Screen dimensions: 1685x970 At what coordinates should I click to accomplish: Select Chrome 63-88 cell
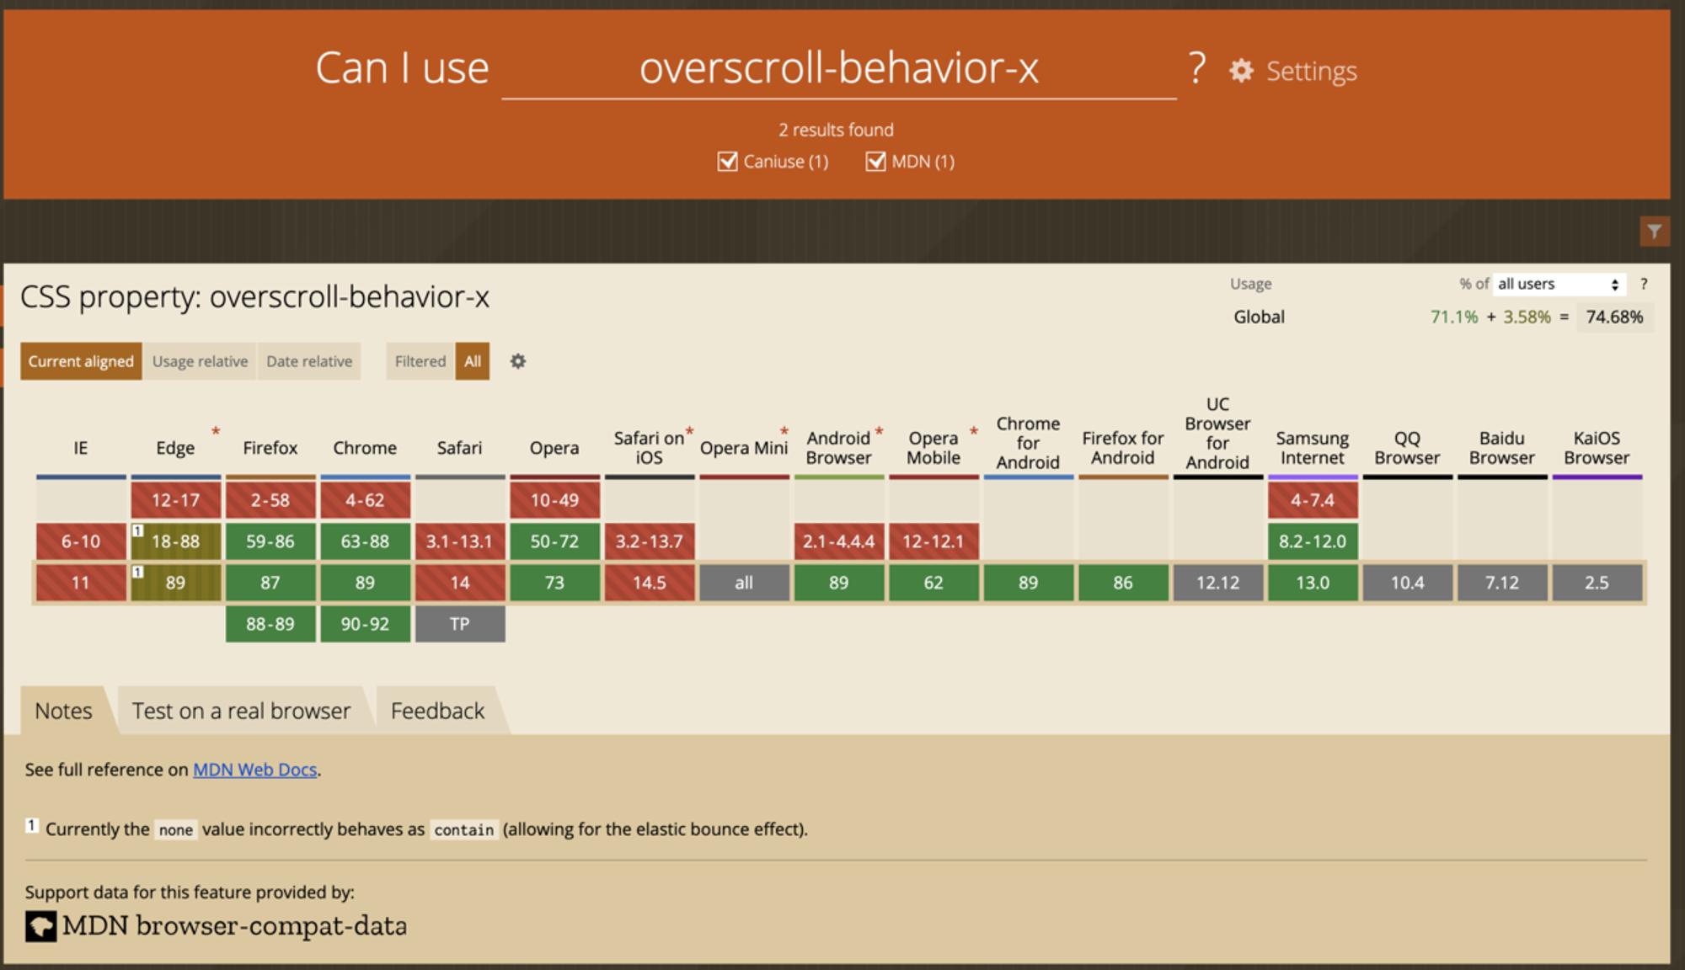point(365,541)
